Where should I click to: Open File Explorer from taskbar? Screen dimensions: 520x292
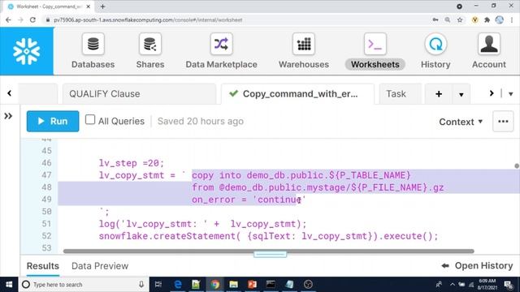coord(233,285)
